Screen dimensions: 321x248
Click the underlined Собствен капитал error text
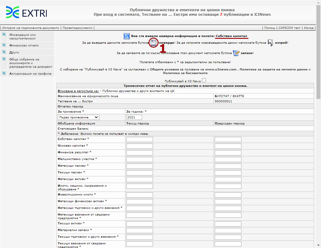point(231,36)
